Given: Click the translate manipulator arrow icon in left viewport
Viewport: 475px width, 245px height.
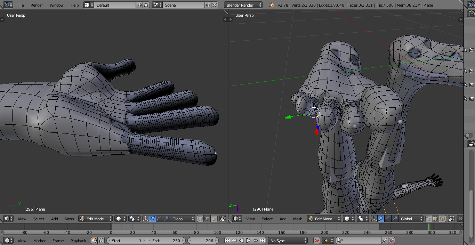Looking at the screenshot, I should 152,219.
